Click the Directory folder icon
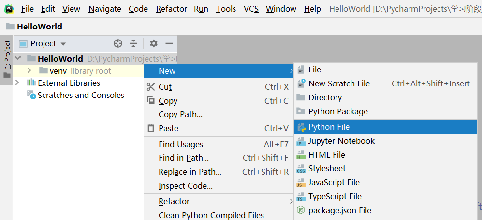The width and height of the screenshot is (482, 220). (301, 97)
